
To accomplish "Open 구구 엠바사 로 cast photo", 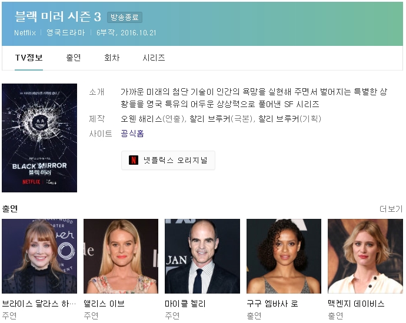I will point(284,256).
